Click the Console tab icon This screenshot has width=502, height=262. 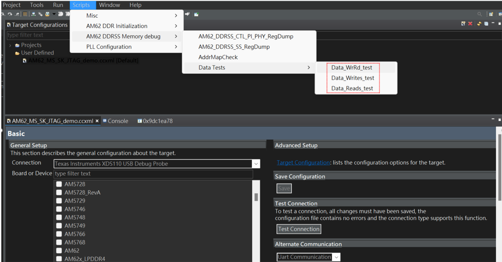point(105,121)
